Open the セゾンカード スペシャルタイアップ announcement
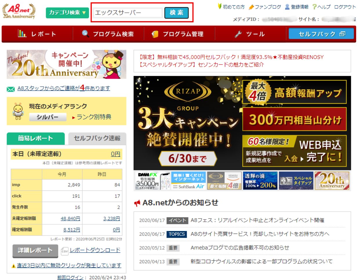 tap(202, 65)
